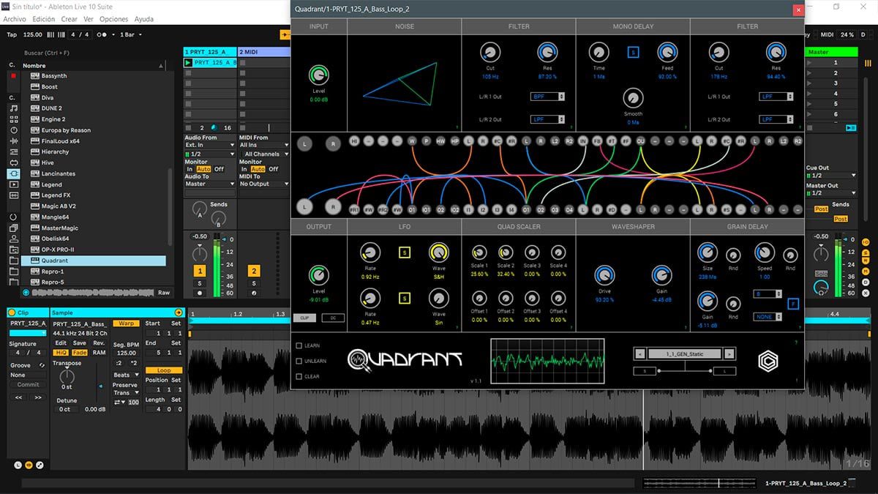Screen dimensions: 878x494
Task: Click the Grain Delay F button
Action: pos(793,304)
